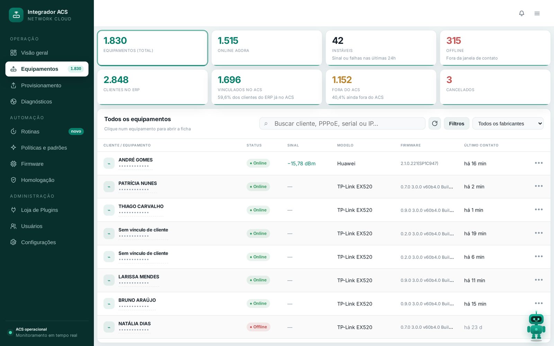The width and height of the screenshot is (554, 346).
Task: Open Rotinas automation page
Action: 47,131
